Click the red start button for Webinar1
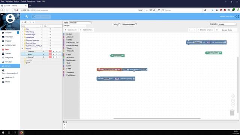The image size is (240, 135). 50,57
